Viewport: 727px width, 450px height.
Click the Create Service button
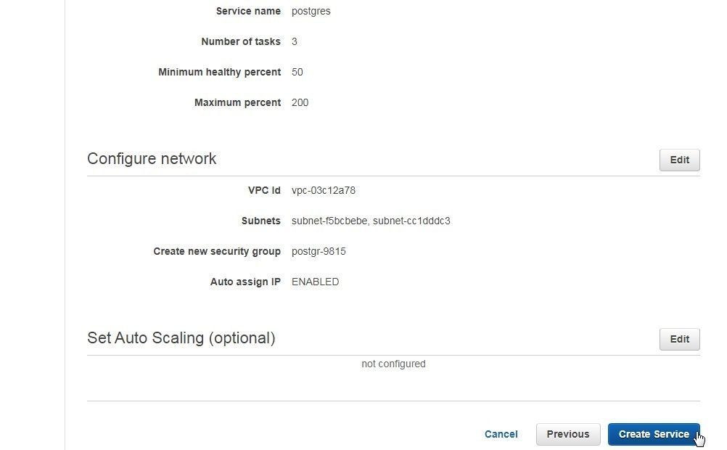click(x=654, y=434)
